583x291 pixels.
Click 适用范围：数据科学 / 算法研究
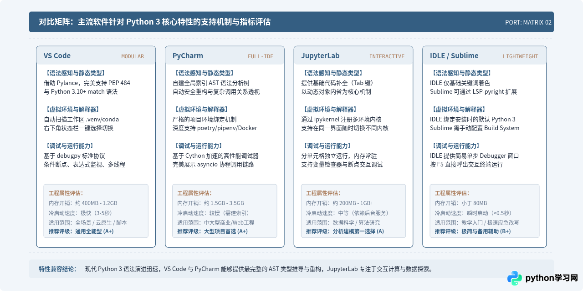tap(343, 223)
